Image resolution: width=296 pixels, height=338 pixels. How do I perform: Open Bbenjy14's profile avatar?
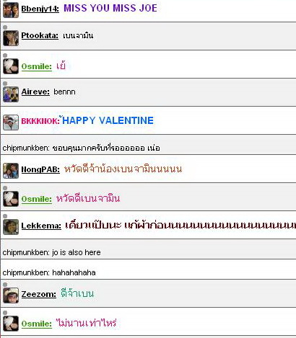11,10
